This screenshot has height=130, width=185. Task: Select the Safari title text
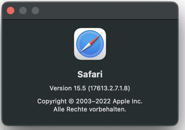click(x=90, y=74)
